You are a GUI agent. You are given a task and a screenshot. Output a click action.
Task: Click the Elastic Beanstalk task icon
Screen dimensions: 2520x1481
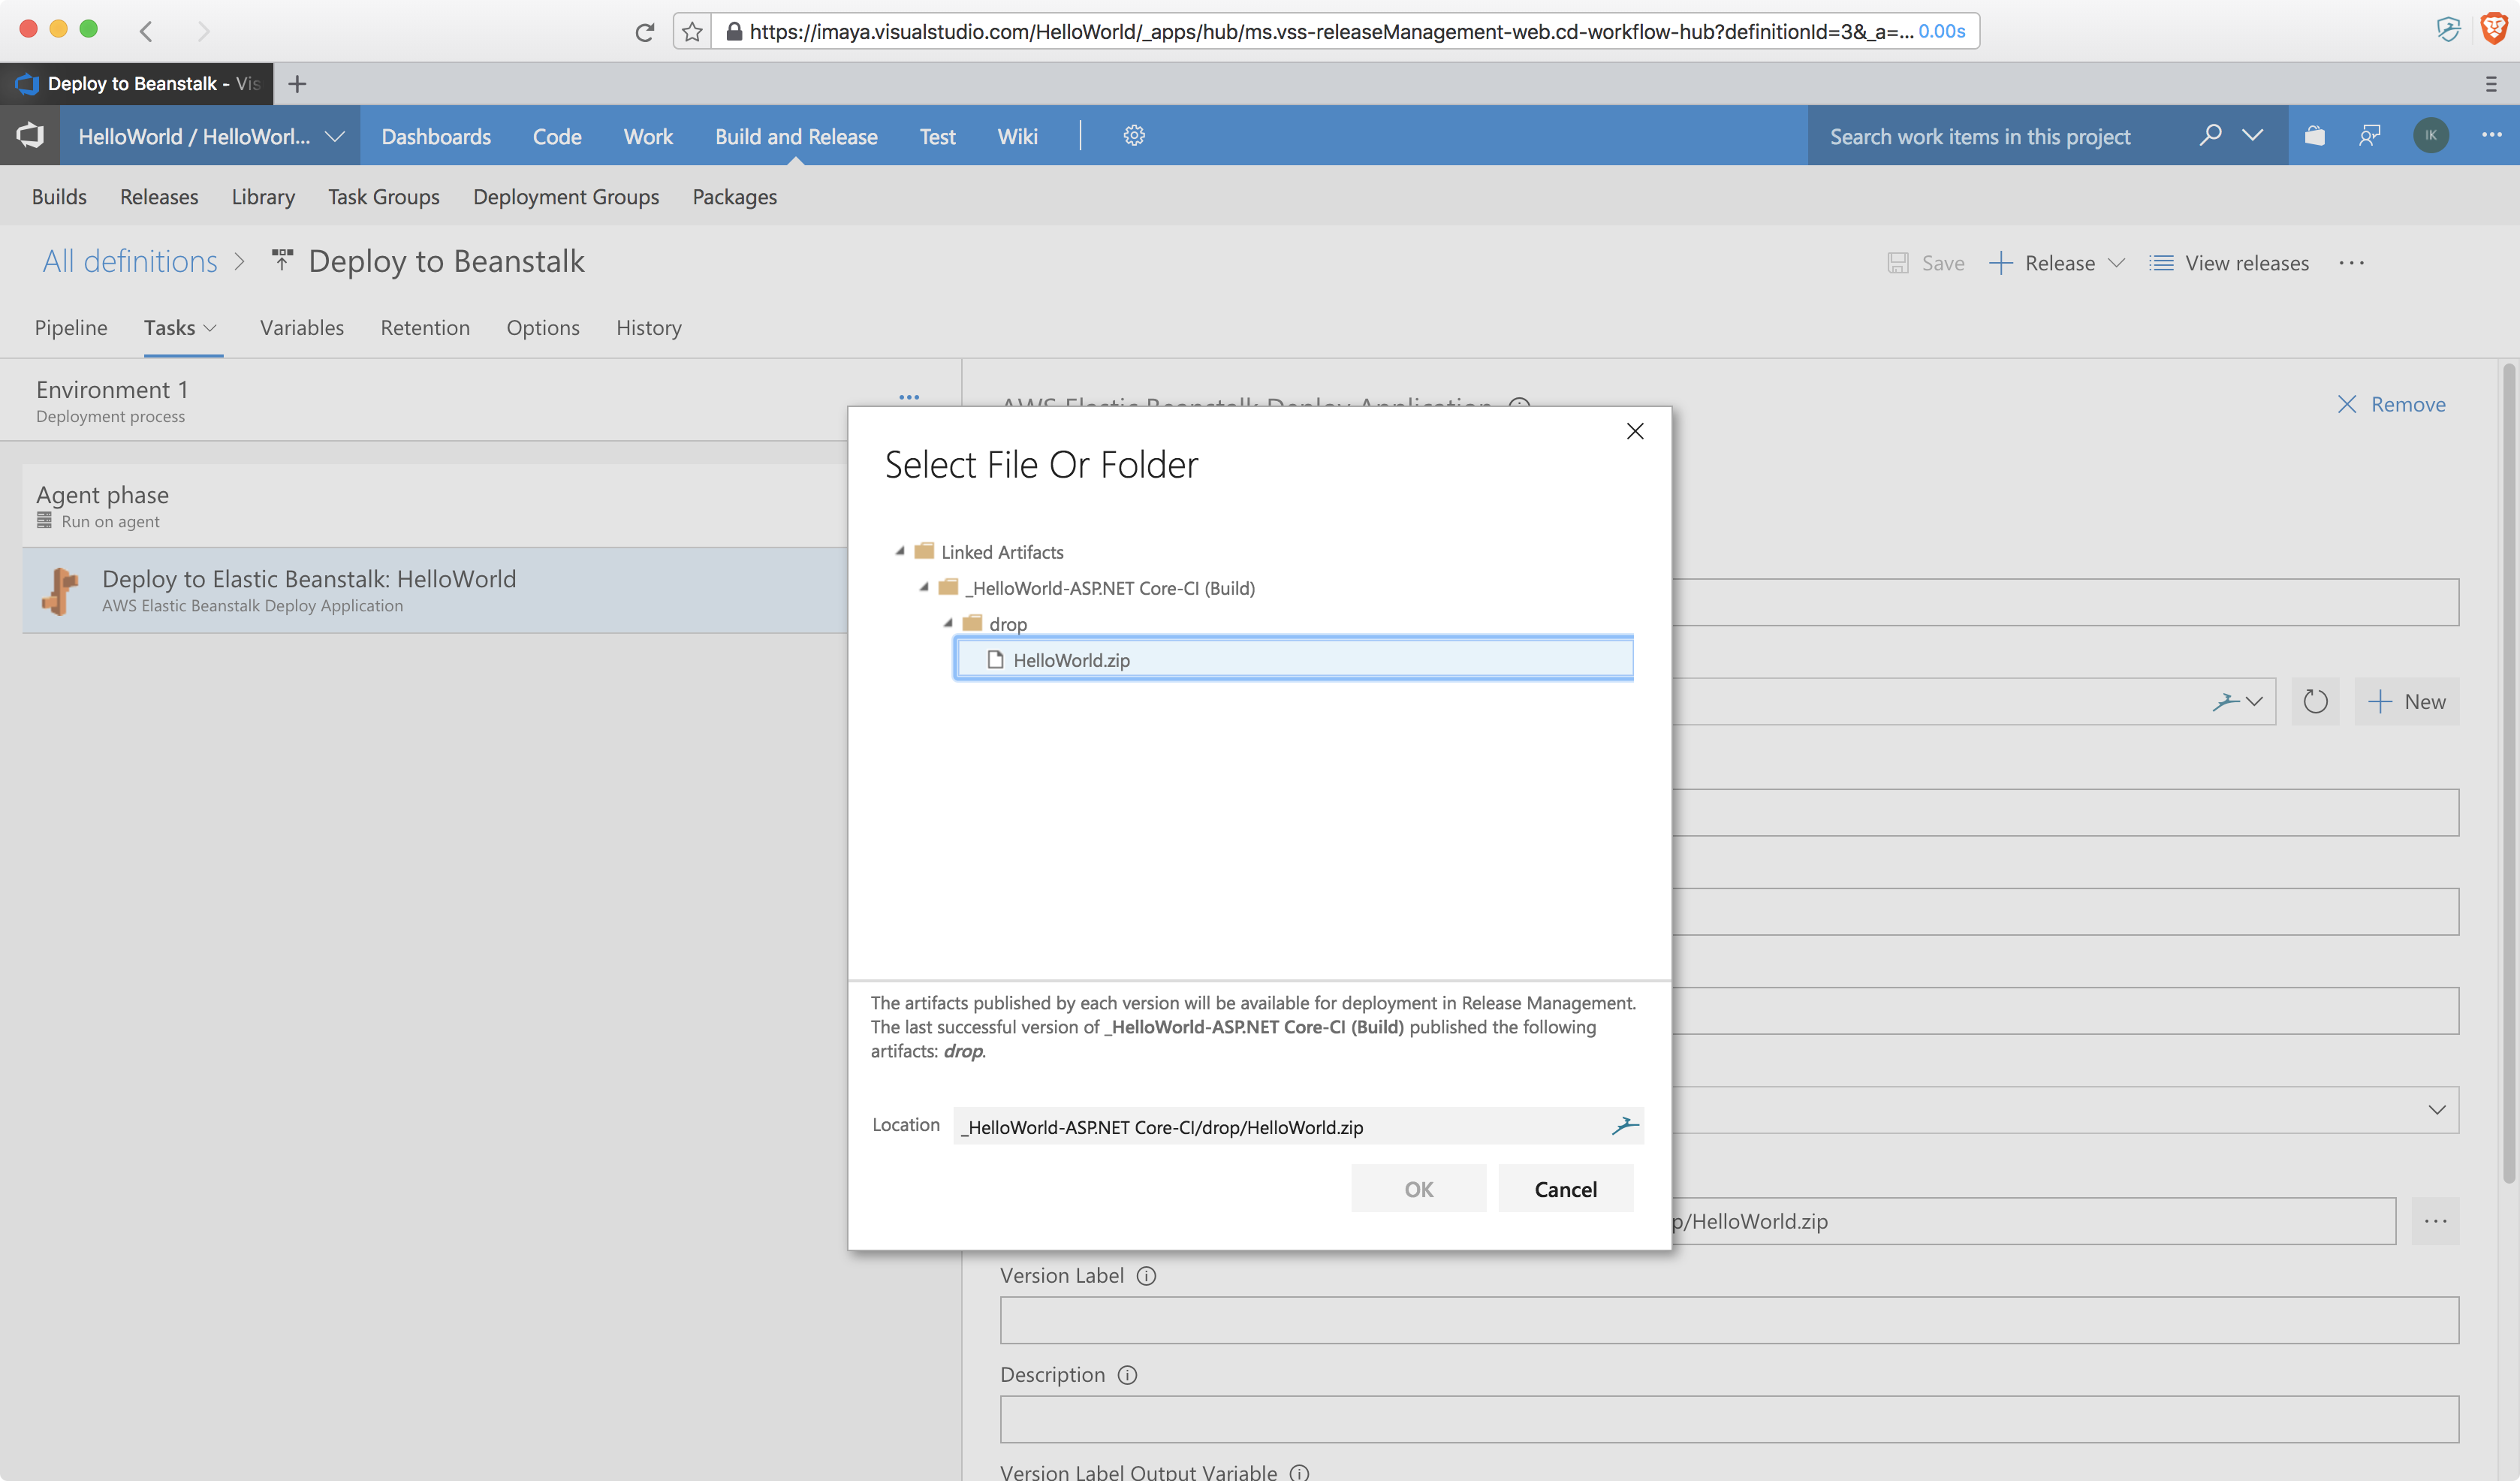click(x=60, y=591)
